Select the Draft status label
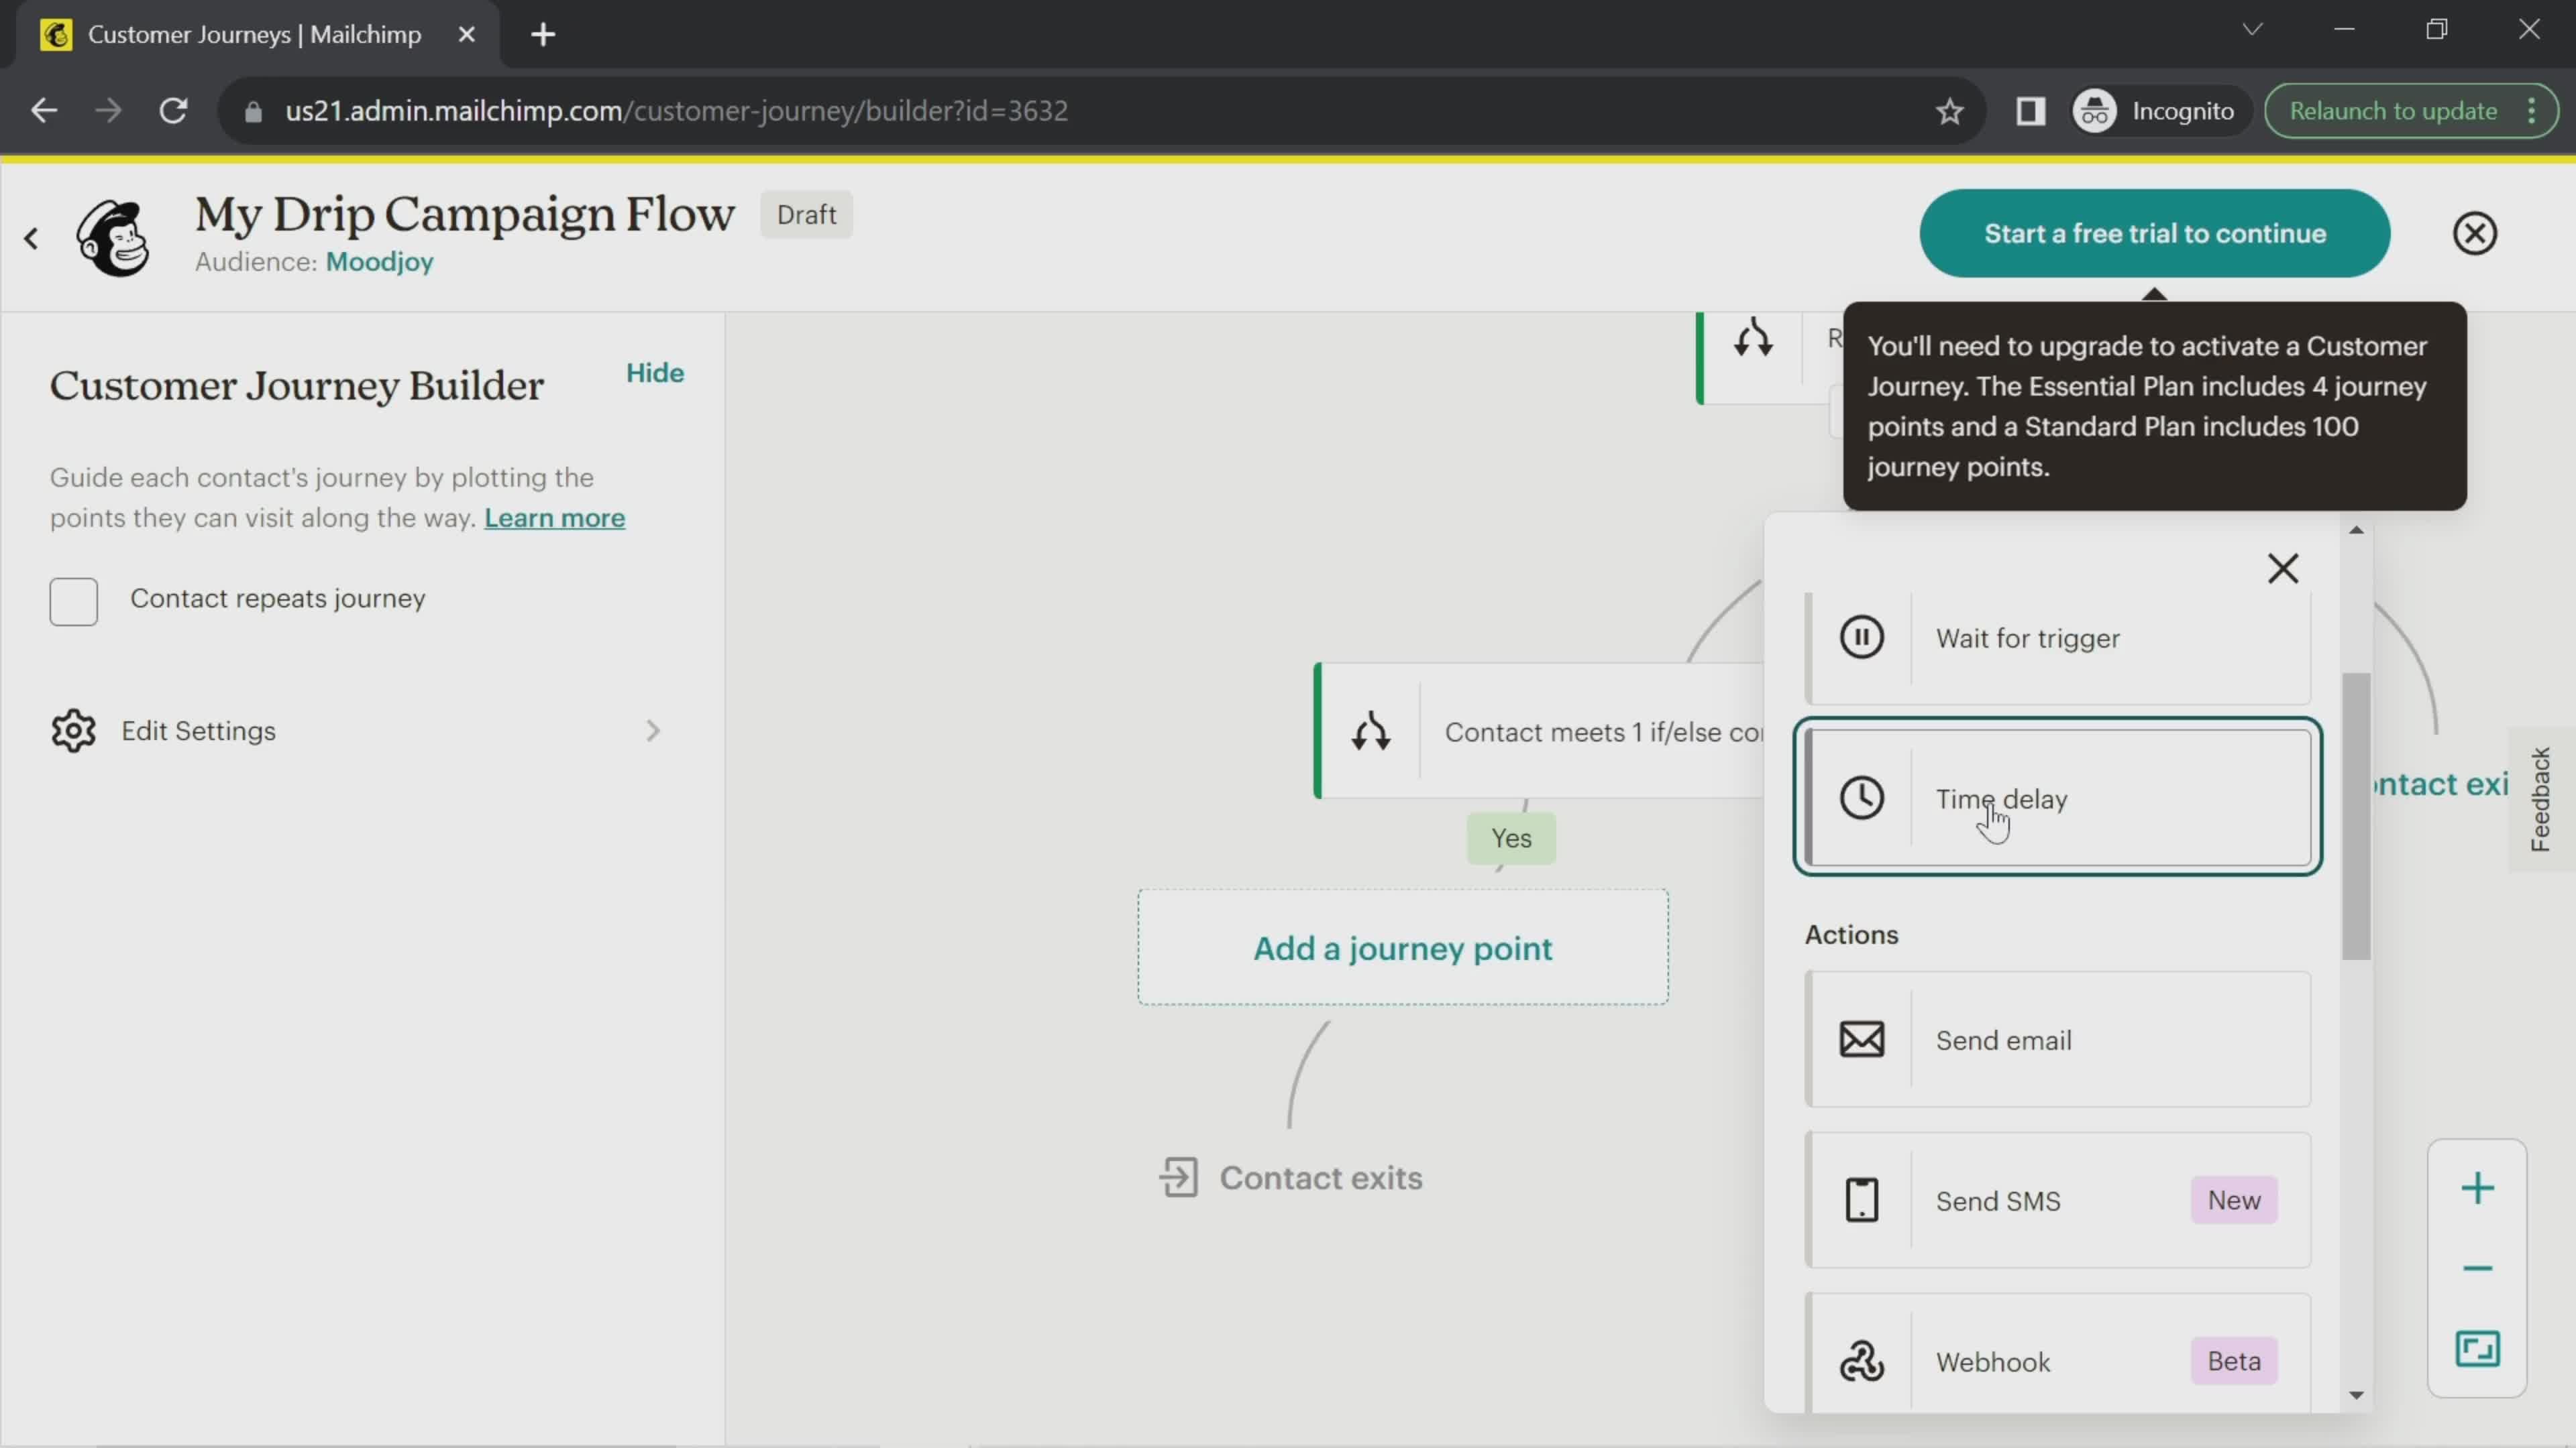This screenshot has height=1448, width=2576. tap(807, 214)
